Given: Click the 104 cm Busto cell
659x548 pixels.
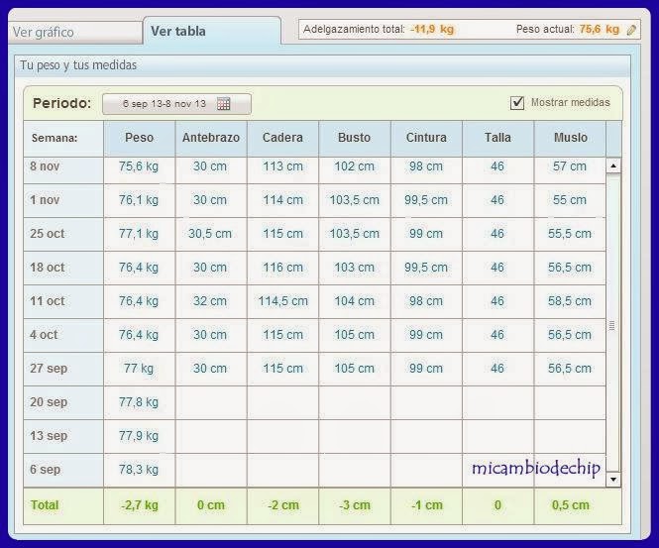Looking at the screenshot, I should pyautogui.click(x=355, y=301).
